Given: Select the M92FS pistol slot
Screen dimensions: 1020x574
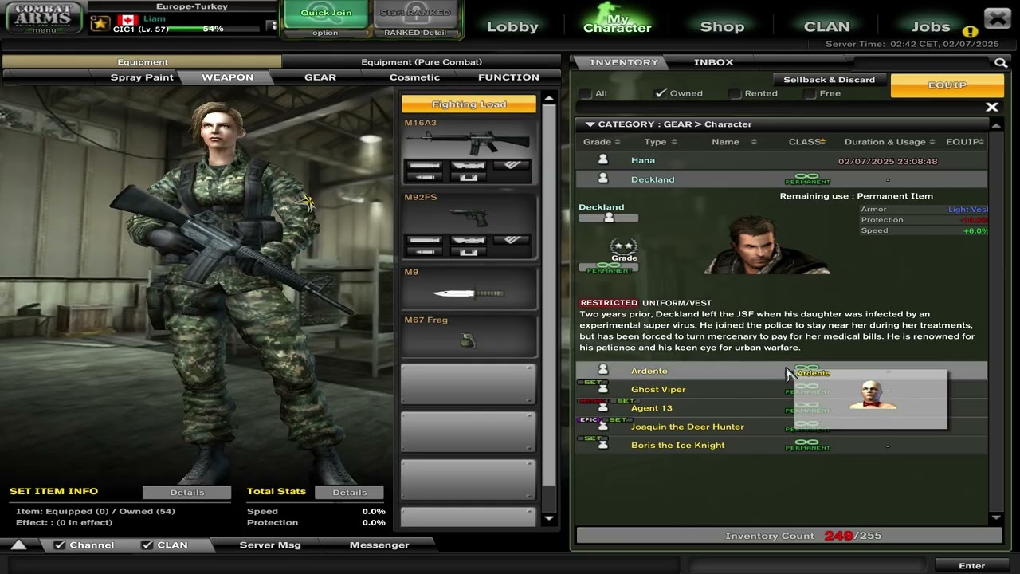Looking at the screenshot, I should pyautogui.click(x=469, y=226).
